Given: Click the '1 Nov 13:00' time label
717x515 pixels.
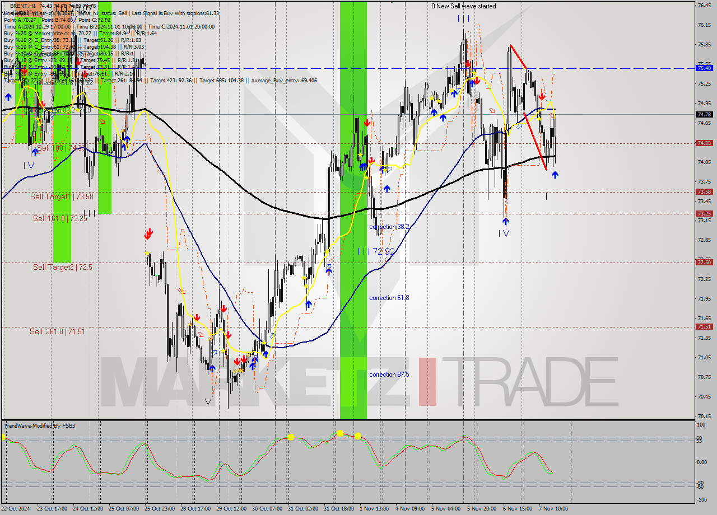Looking at the screenshot, I should 374,509.
